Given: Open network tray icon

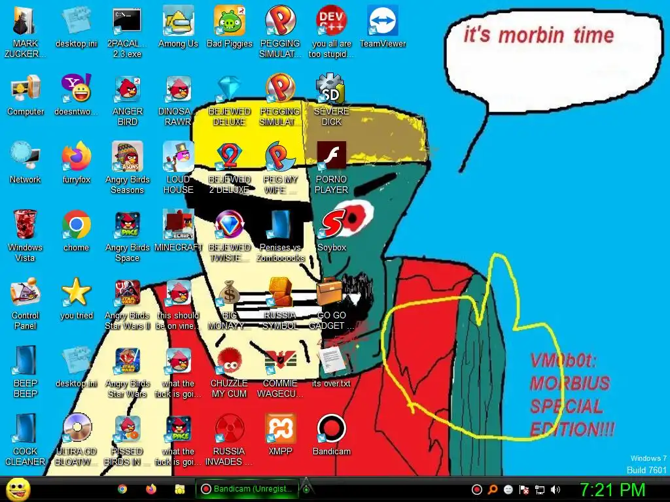Looking at the screenshot, I should [540, 490].
